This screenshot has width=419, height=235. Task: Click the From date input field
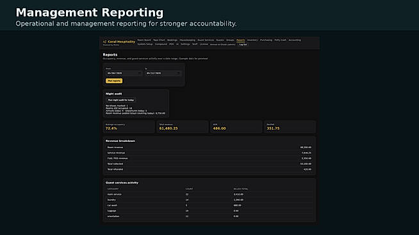(124, 73)
